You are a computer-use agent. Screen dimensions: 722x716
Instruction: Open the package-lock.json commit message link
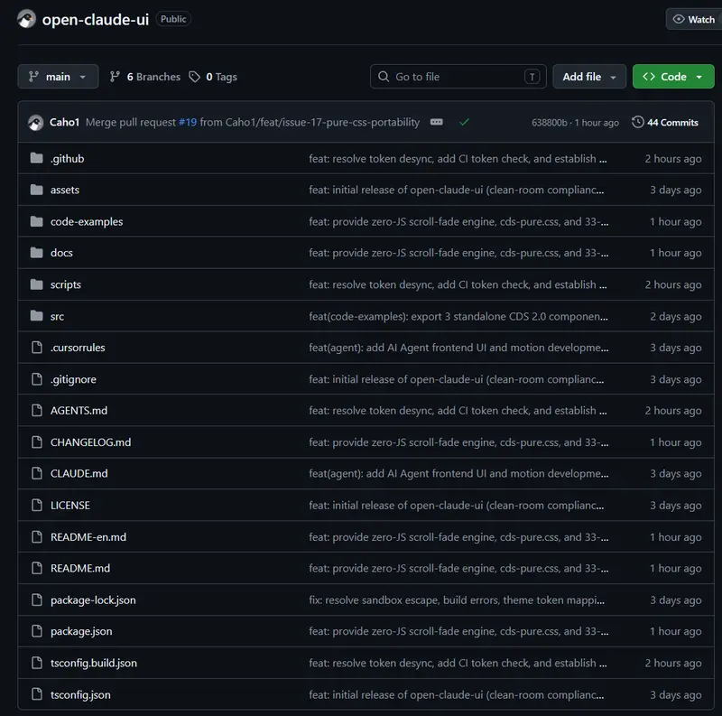pyautogui.click(x=457, y=600)
